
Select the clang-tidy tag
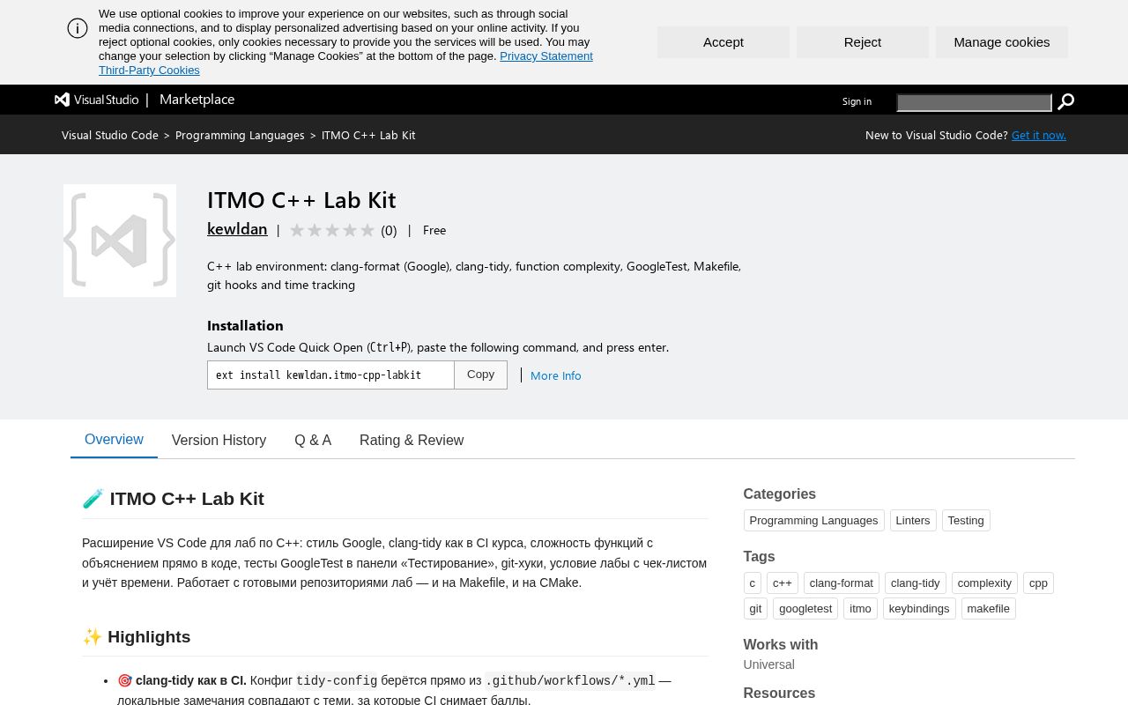pos(916,583)
